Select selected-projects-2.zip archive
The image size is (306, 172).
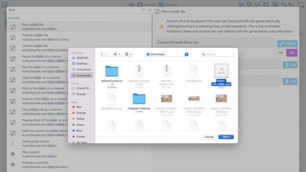tap(139, 75)
